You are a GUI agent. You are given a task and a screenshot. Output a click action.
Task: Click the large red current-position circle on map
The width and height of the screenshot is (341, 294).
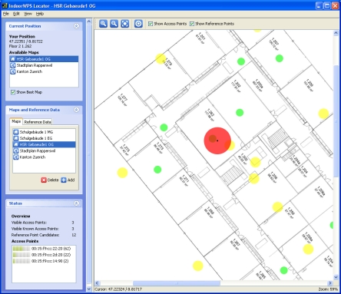[x=217, y=140]
